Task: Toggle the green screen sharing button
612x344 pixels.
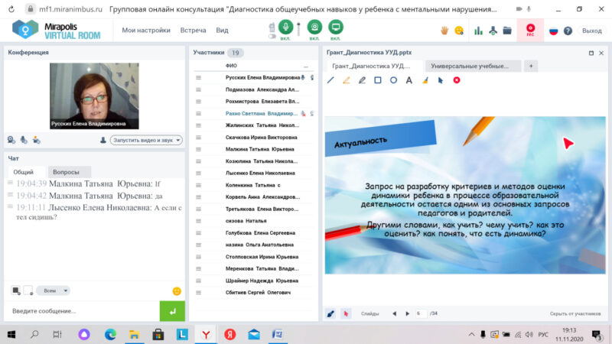Action: tap(336, 27)
